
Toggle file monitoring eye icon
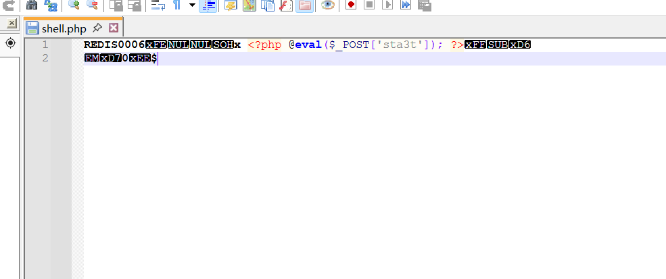tap(327, 5)
